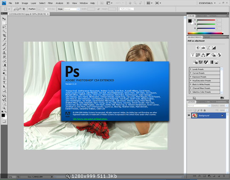
Task: Expand Selective Color Presets list
Action: coord(191,92)
